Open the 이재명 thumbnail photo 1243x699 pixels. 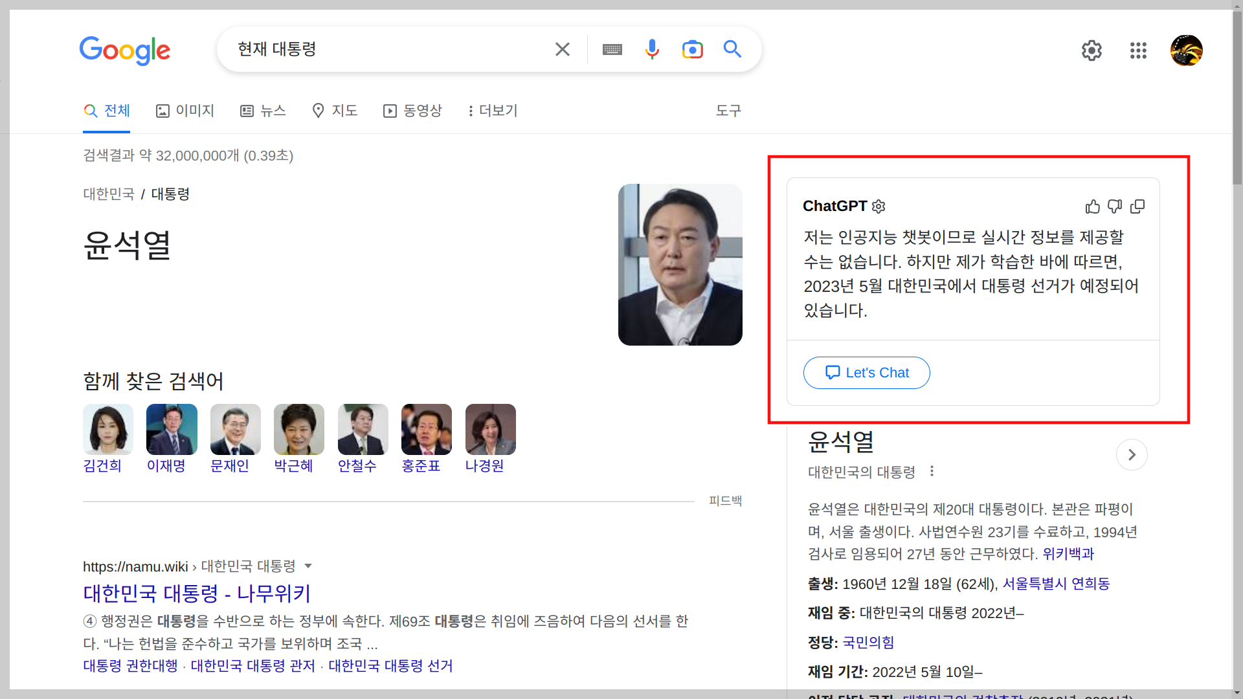point(172,430)
